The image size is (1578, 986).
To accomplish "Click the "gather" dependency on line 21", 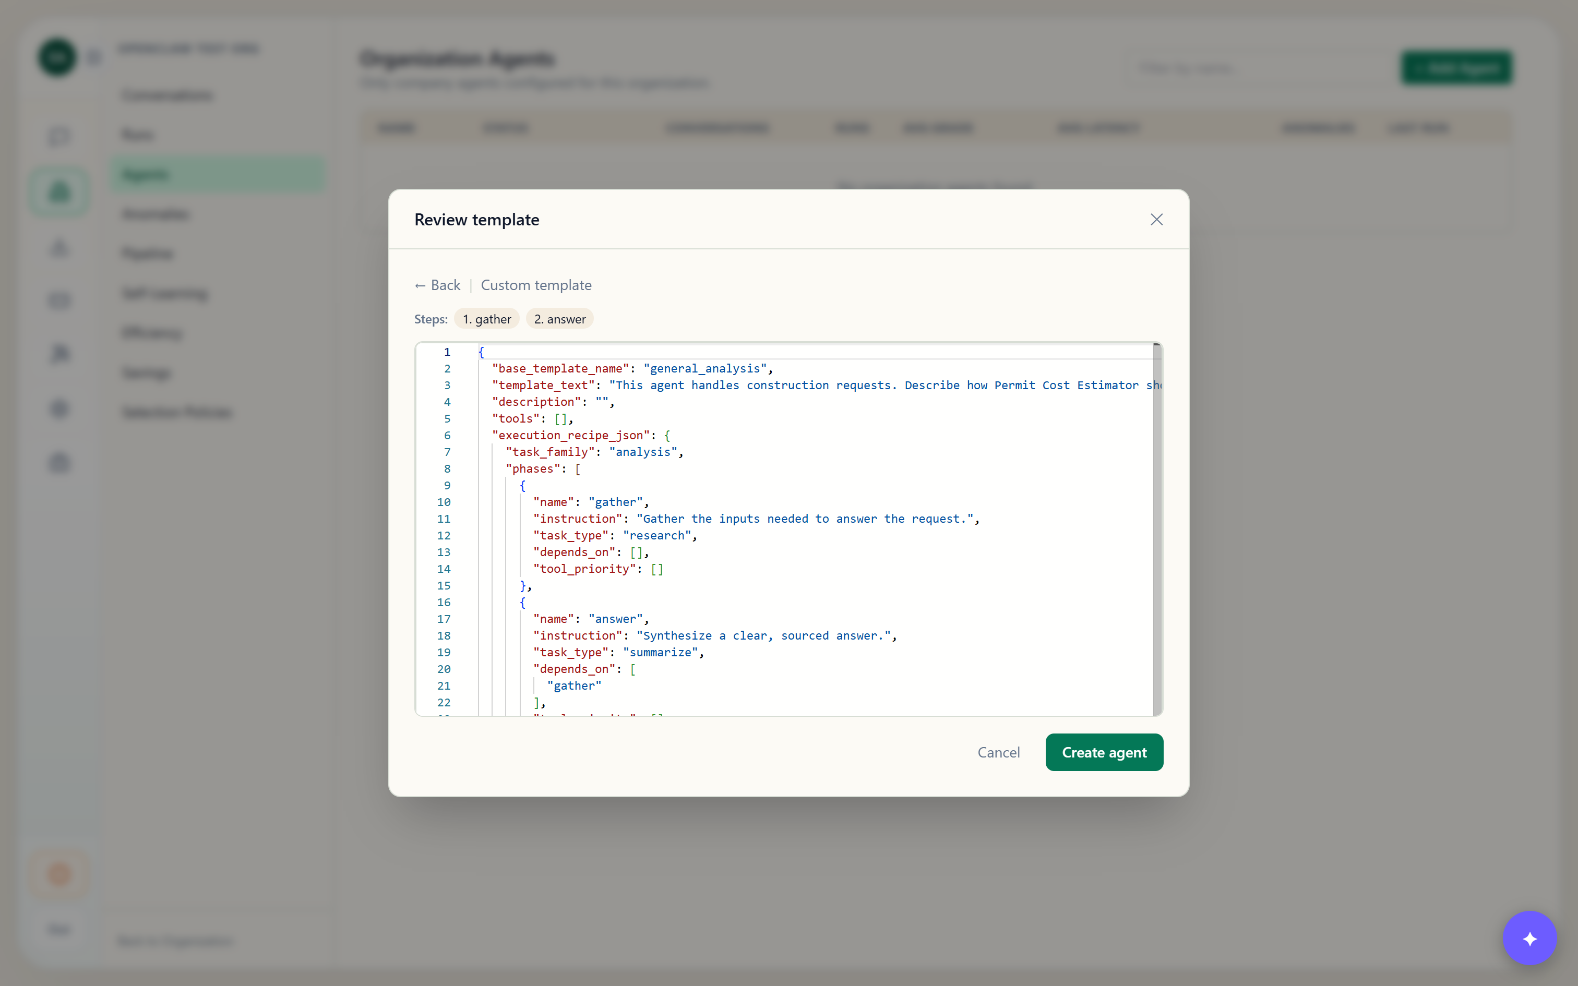I will pos(574,686).
